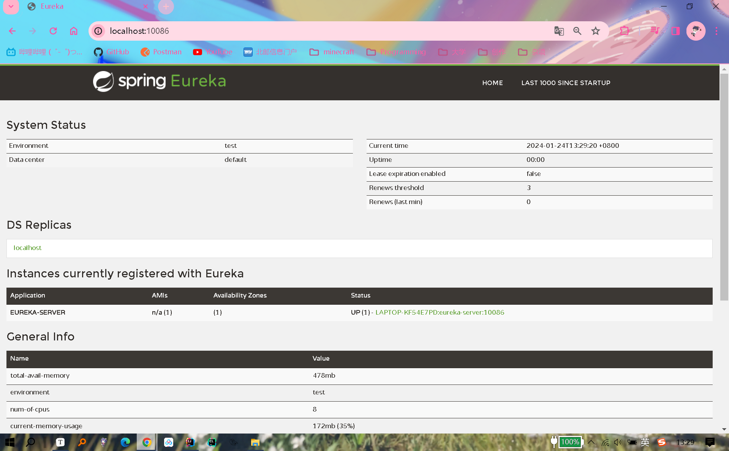The image size is (729, 451).
Task: Click the Current time value 2024-01-24T13:29:20
Action: coord(572,146)
